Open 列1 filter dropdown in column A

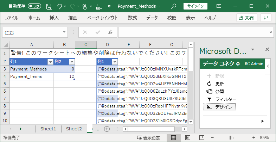click(x=50, y=62)
